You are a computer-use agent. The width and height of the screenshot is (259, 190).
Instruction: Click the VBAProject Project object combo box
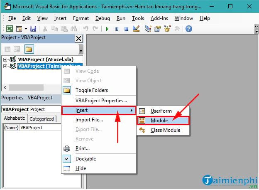(x=32, y=109)
